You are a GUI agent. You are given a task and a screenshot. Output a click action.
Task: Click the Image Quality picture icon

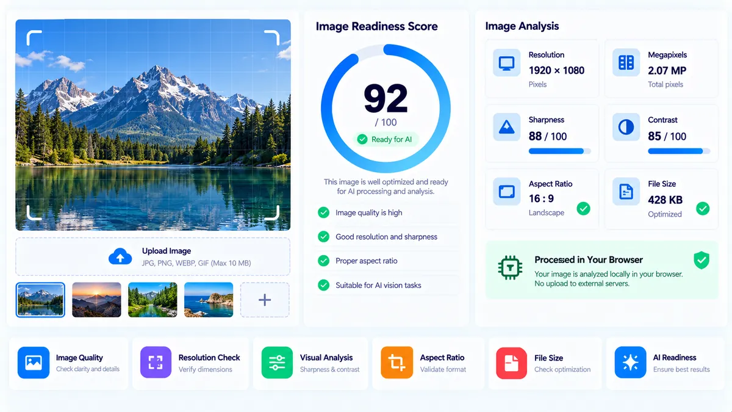34,363
